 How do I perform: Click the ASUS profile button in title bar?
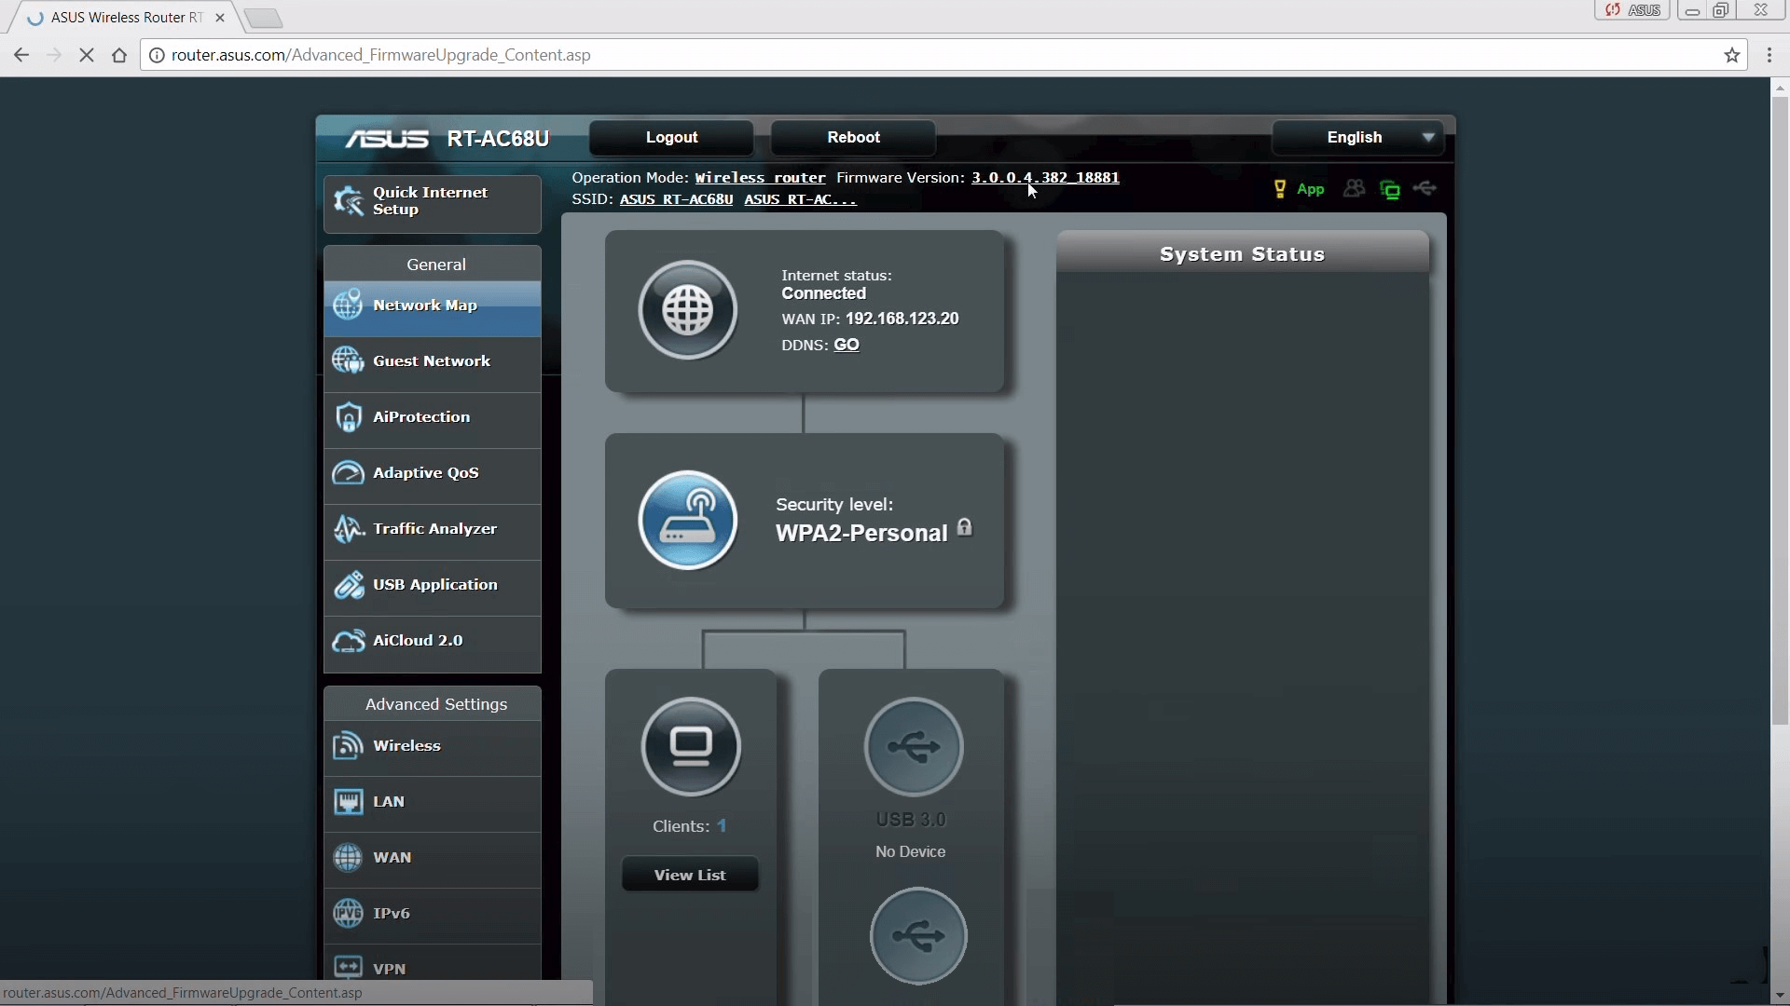tap(1632, 10)
